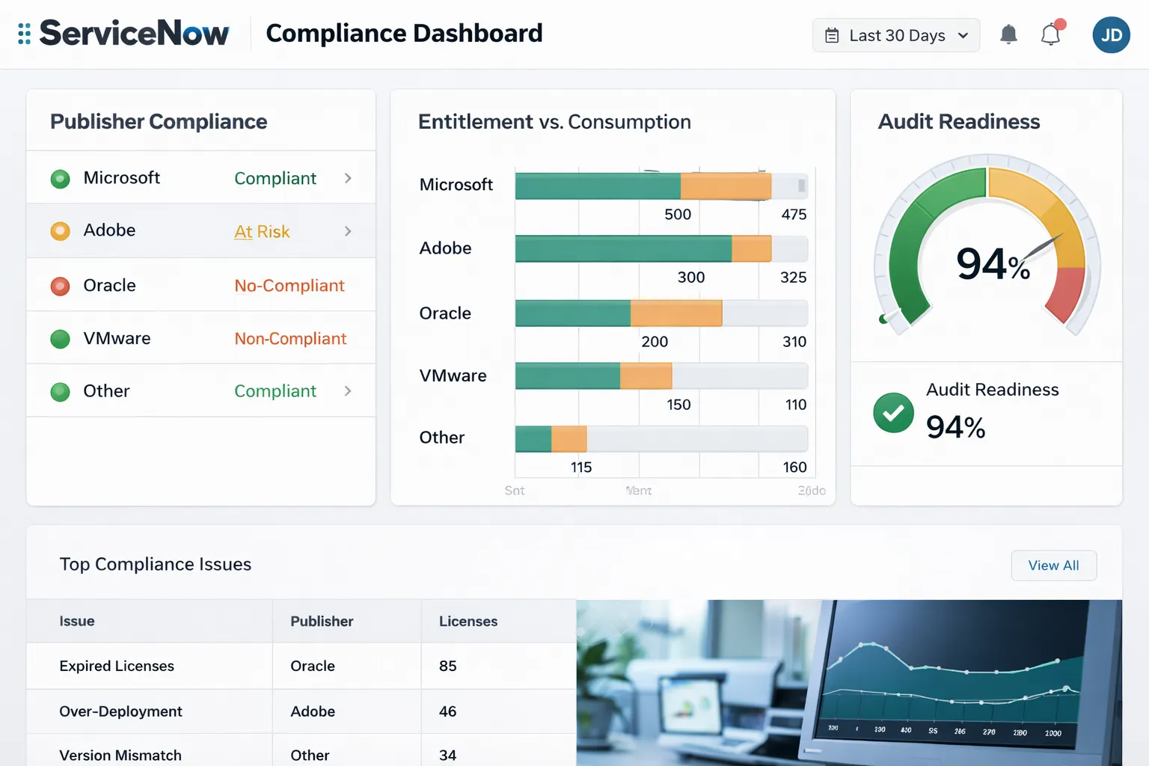Screen dimensions: 1149x766
Task: Open alerts bell with red badge
Action: [1051, 34]
